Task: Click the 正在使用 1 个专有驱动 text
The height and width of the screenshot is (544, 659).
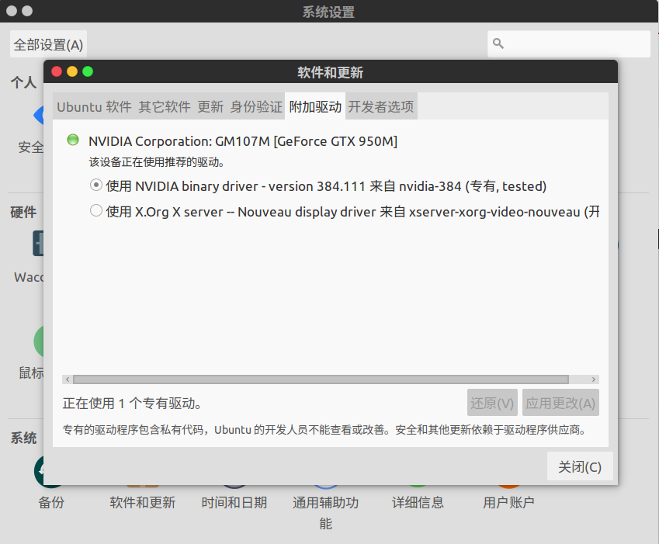Action: click(x=132, y=404)
